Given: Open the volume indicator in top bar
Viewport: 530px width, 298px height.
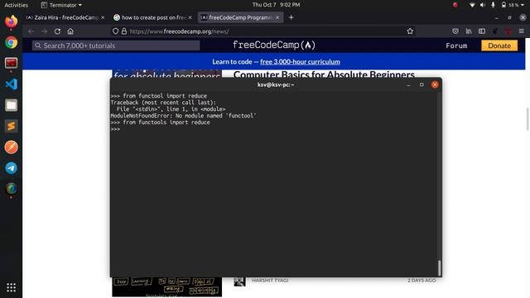Looking at the screenshot, I should coord(482,5).
